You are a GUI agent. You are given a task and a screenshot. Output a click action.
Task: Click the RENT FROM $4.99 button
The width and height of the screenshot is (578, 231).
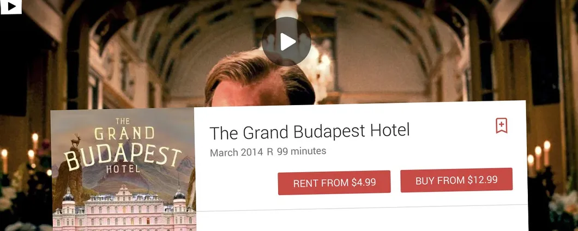click(334, 183)
